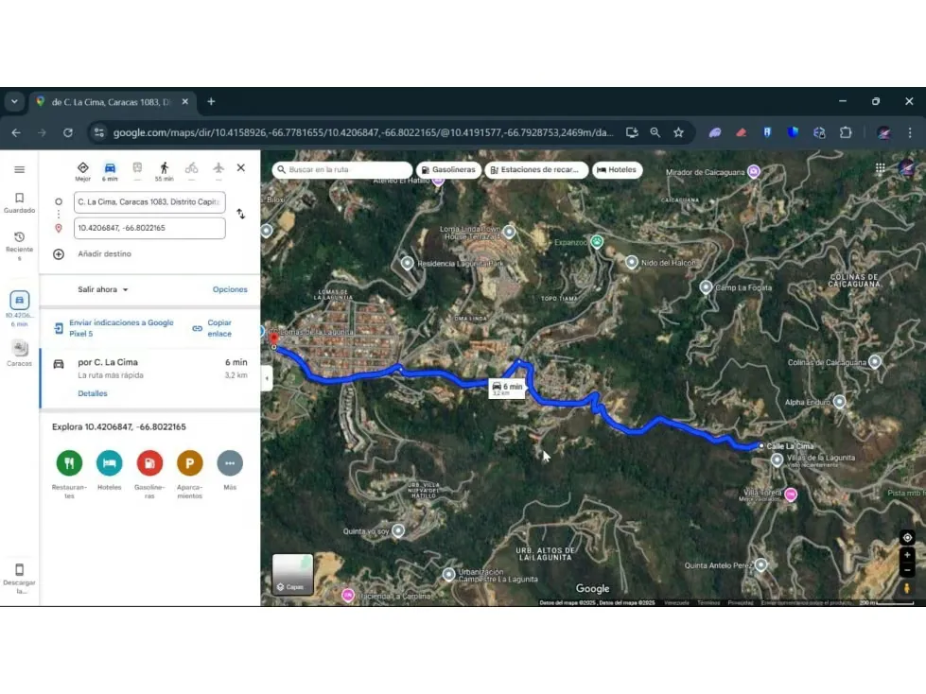This screenshot has width=926, height=694.
Task: Zoom out on the map
Action: click(x=907, y=569)
